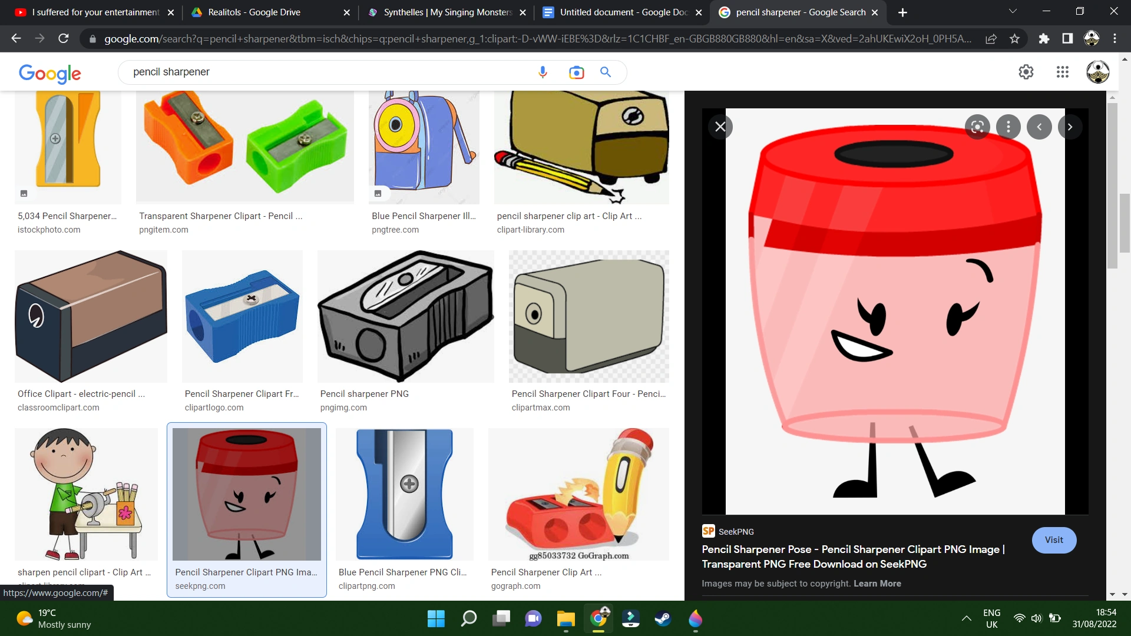
Task: Open three-dot options in the image preview
Action: click(1008, 127)
